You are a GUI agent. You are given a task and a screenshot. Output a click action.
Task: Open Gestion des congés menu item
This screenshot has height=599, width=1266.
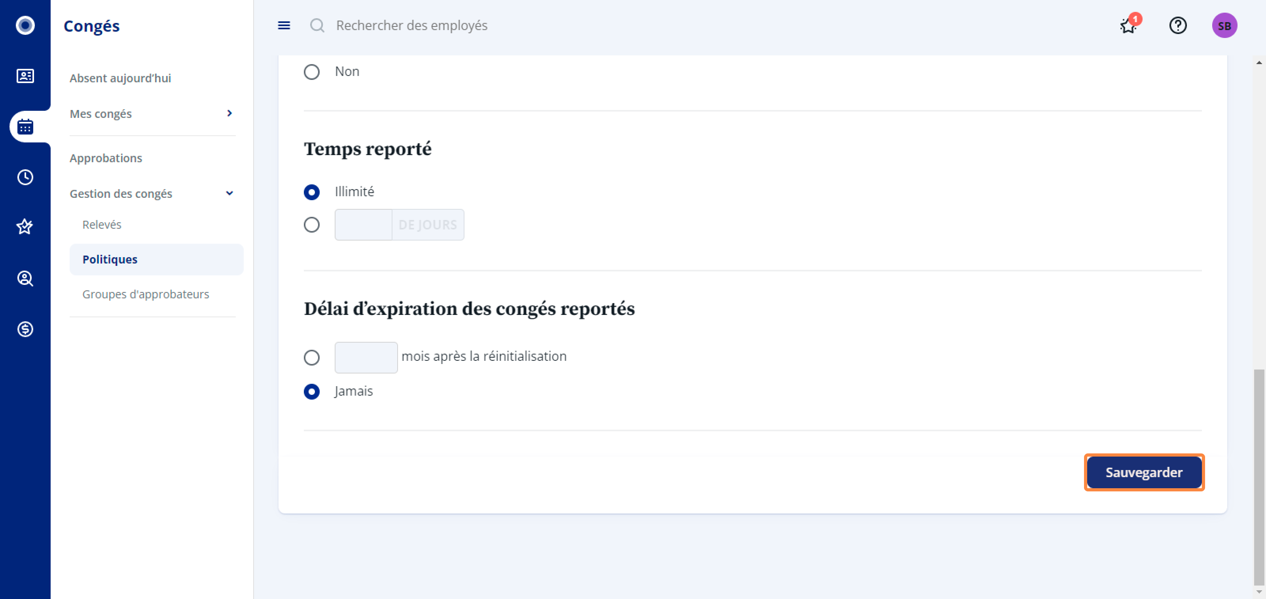(121, 193)
